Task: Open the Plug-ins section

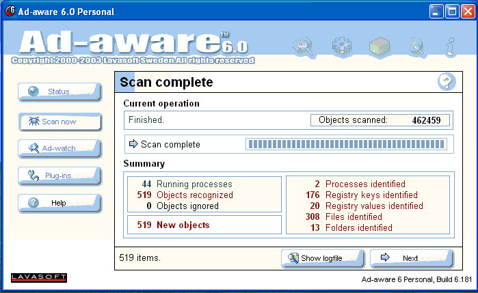Action: point(59,176)
